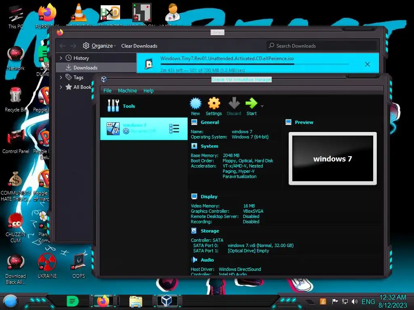Expand the History tree node

tap(61, 58)
